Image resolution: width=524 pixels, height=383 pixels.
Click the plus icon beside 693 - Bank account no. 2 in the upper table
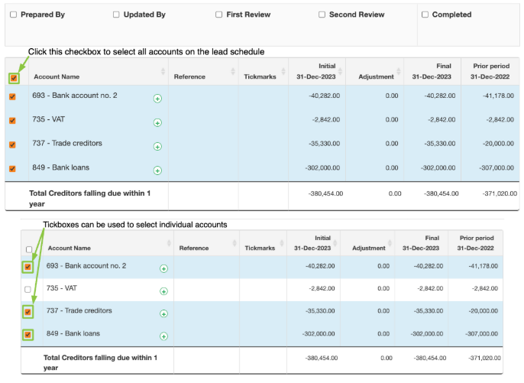click(x=157, y=99)
